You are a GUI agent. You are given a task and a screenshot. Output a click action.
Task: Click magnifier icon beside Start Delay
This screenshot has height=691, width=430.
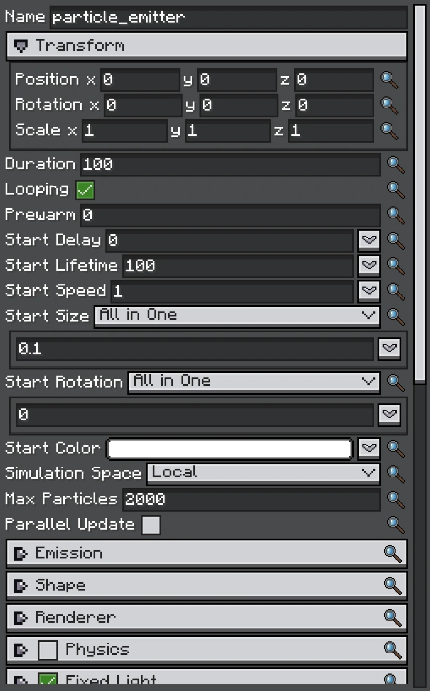(x=396, y=241)
